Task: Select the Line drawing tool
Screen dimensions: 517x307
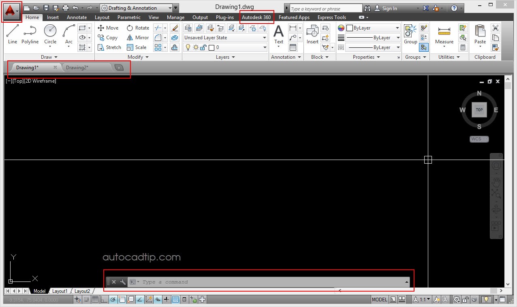Action: pos(13,34)
